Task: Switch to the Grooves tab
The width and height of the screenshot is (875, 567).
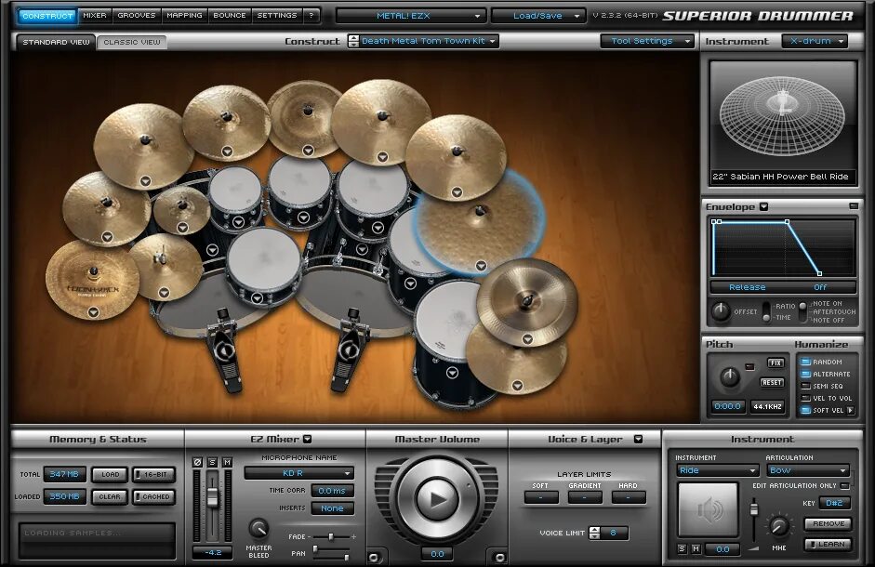Action: (136, 16)
